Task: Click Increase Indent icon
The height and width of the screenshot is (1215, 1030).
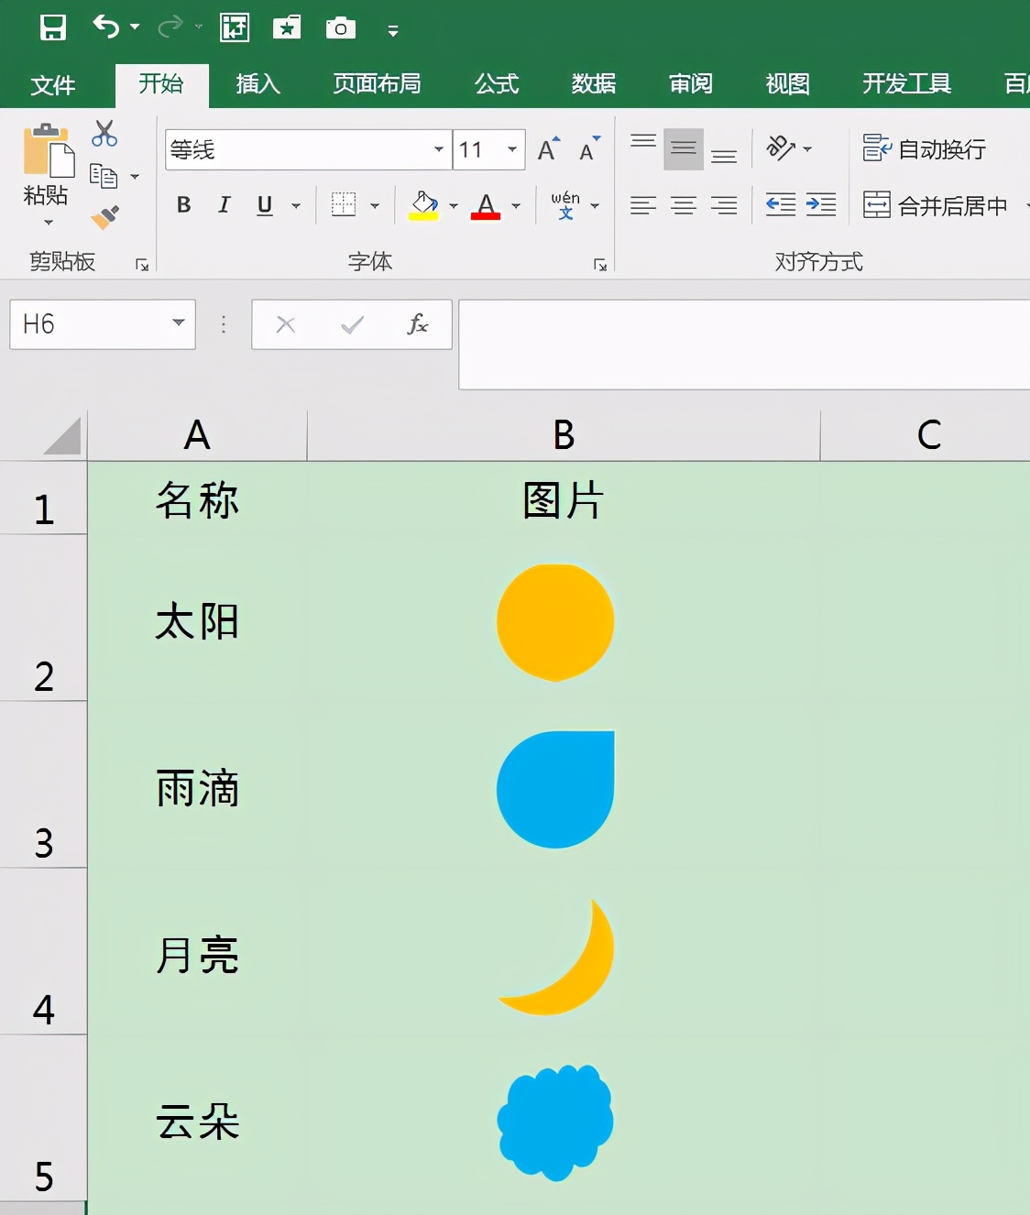Action: click(x=821, y=205)
